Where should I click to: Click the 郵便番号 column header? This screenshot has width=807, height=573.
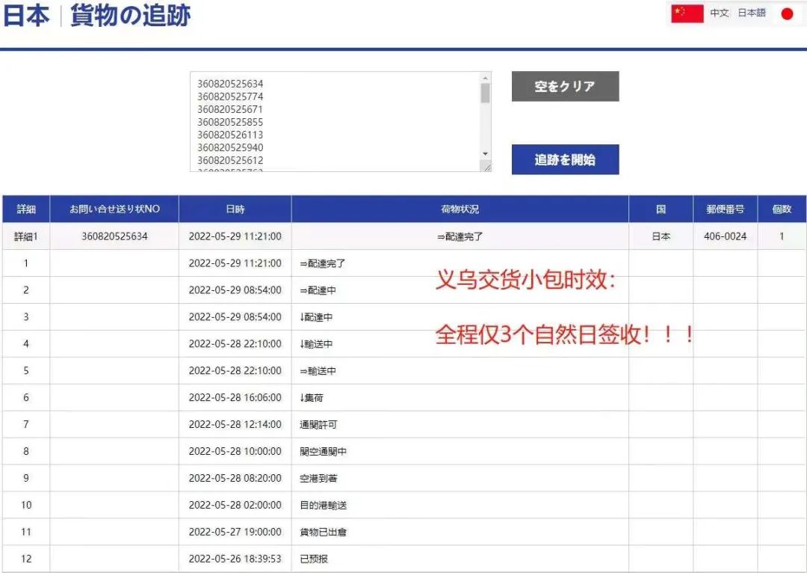pyautogui.click(x=725, y=209)
